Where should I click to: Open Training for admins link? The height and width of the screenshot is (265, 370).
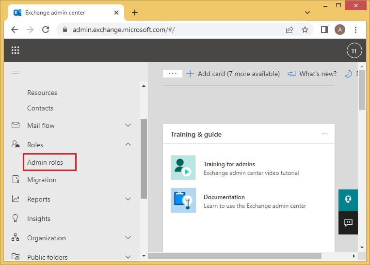click(x=229, y=164)
